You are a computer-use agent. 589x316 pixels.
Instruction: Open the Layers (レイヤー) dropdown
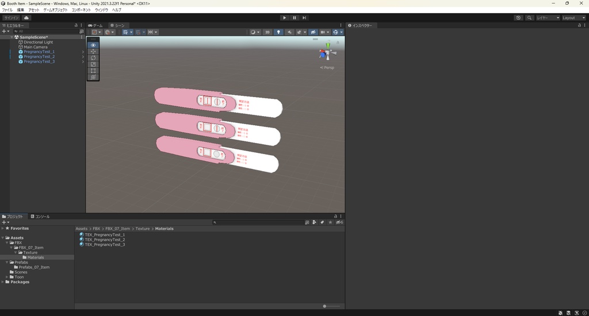pyautogui.click(x=548, y=18)
